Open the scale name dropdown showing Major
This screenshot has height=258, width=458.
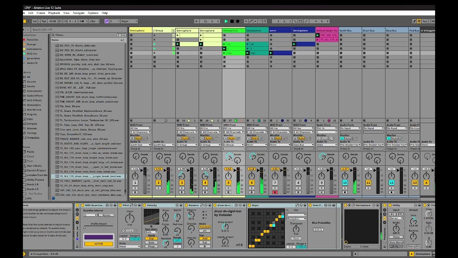[x=129, y=21]
